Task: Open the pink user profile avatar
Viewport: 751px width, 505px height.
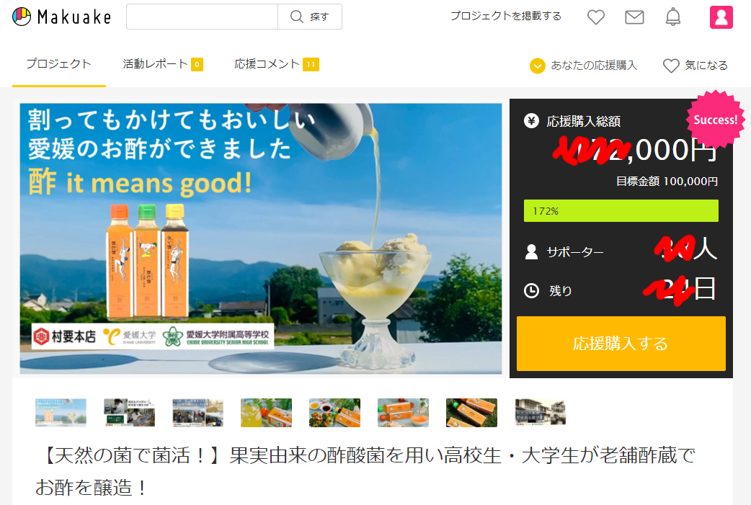Action: pos(721,17)
